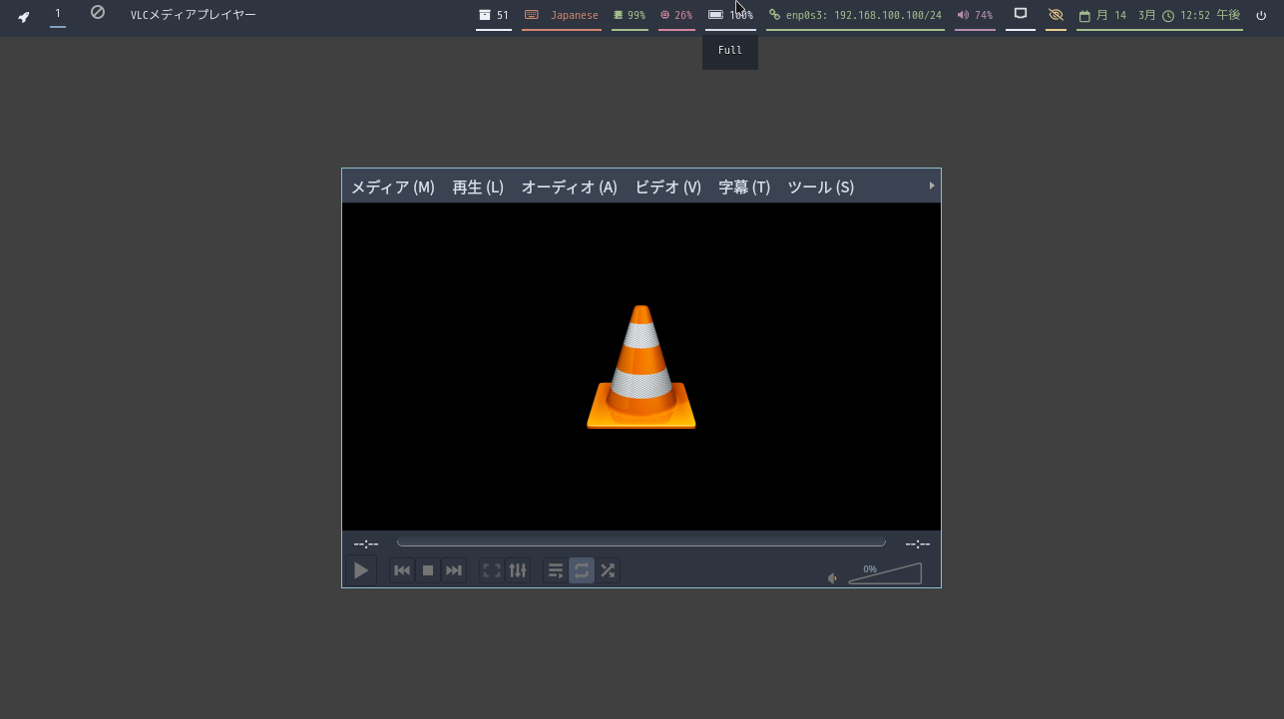1284x719 pixels.
Task: Click the monitor display icon in top bar
Action: (1021, 14)
